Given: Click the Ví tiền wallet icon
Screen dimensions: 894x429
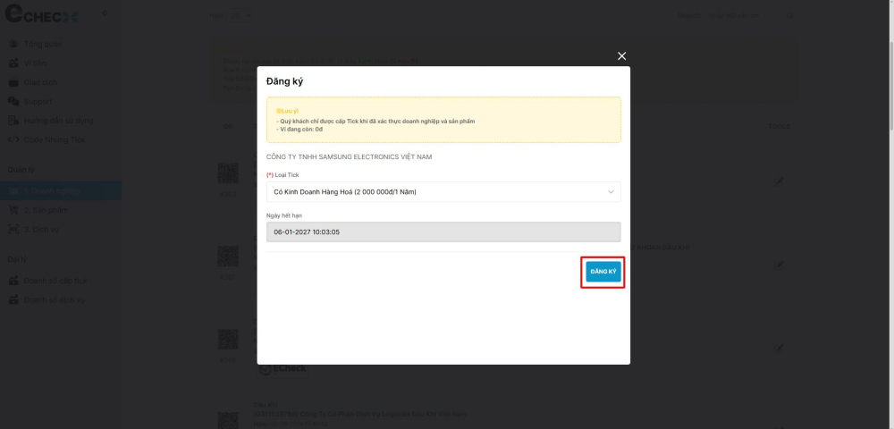Looking at the screenshot, I should pyautogui.click(x=13, y=63).
